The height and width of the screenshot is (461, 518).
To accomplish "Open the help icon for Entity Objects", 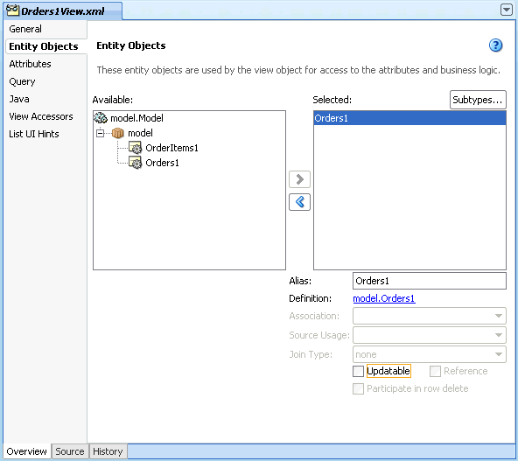I will tap(495, 45).
